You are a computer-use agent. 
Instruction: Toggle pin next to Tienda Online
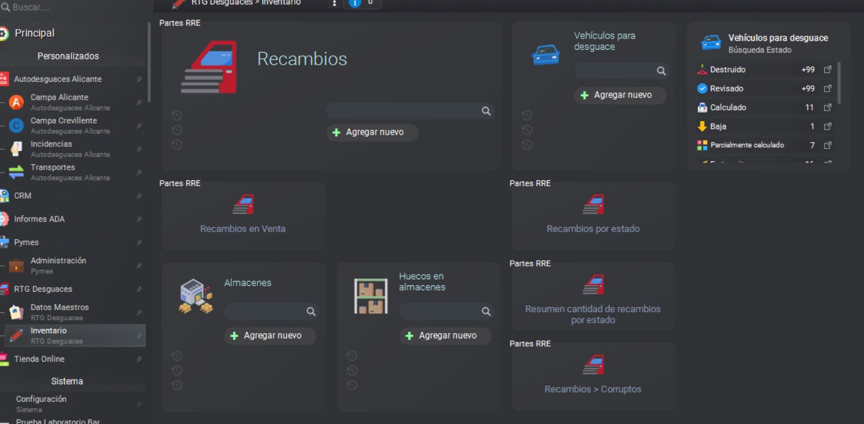139,359
